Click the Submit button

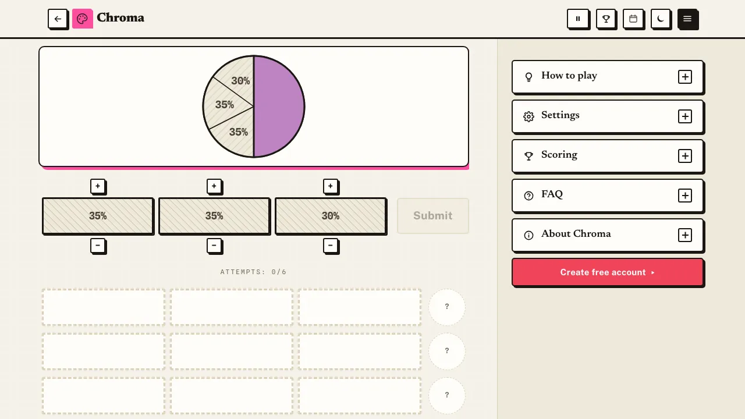click(433, 216)
